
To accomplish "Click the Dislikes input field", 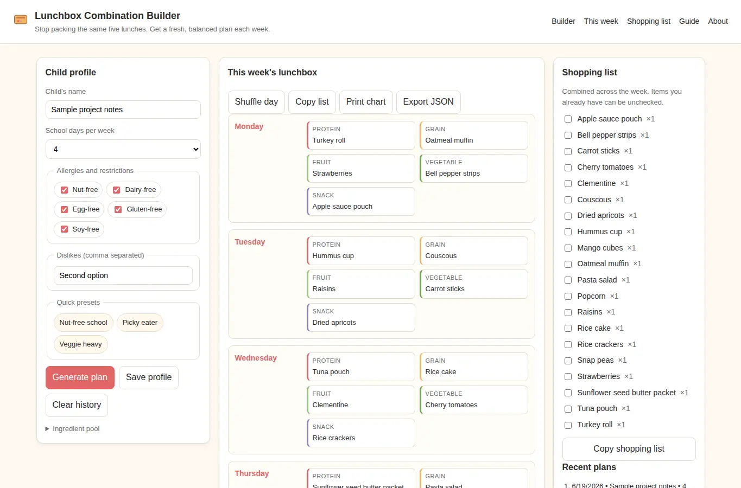I will [x=123, y=275].
